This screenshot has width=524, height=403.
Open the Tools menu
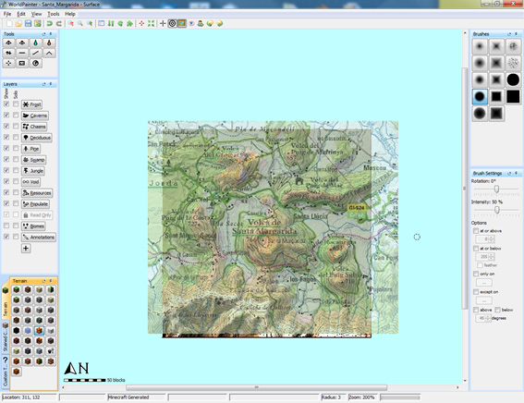coord(53,14)
